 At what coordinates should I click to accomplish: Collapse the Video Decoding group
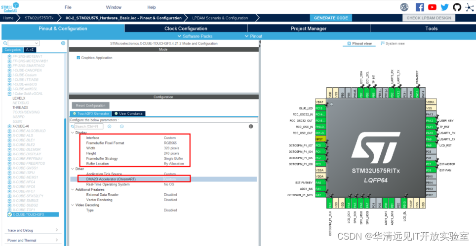pos(72,205)
